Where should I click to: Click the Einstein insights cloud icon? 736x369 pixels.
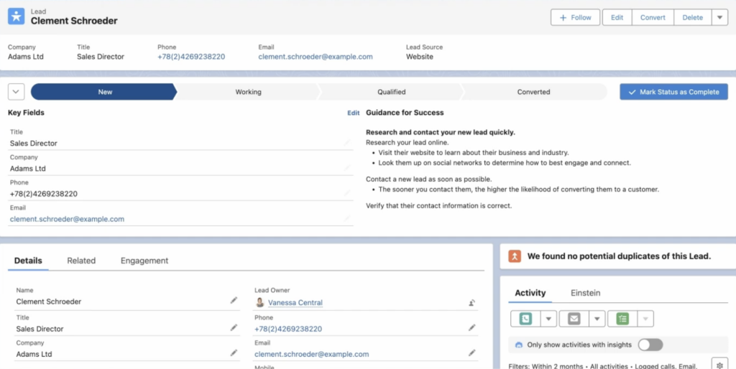tap(519, 345)
